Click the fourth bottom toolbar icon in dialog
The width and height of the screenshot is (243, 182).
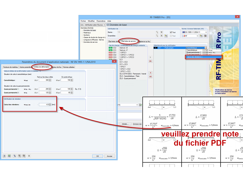click(20, 156)
